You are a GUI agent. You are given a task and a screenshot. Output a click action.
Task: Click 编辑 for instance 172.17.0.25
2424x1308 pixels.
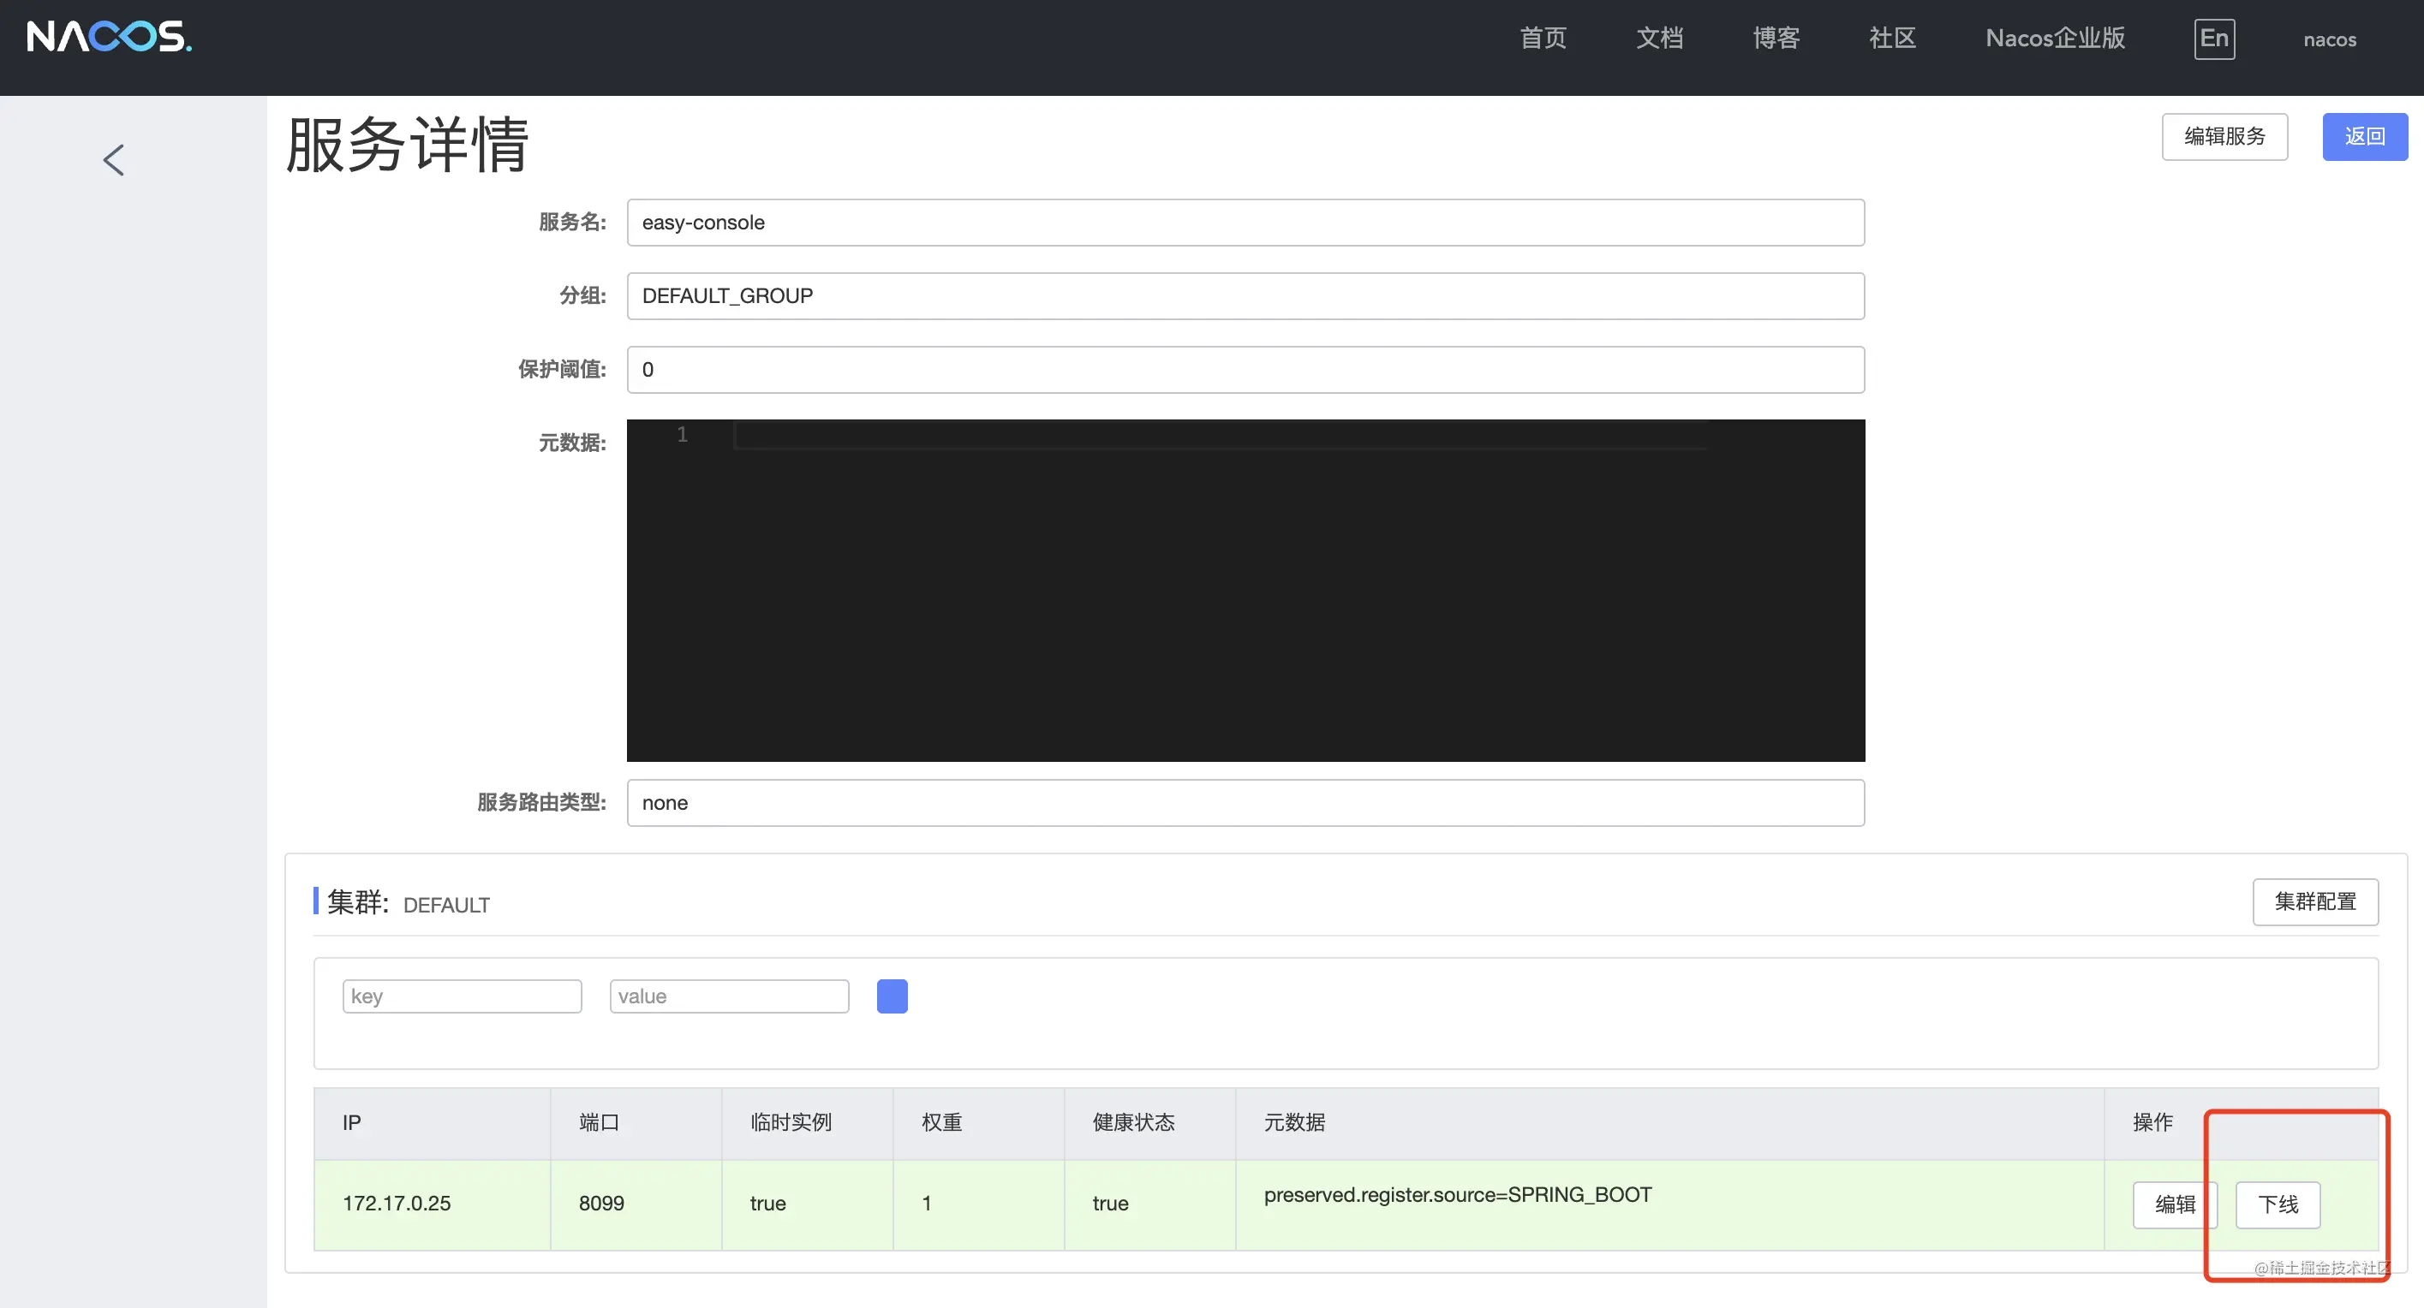tap(2174, 1204)
